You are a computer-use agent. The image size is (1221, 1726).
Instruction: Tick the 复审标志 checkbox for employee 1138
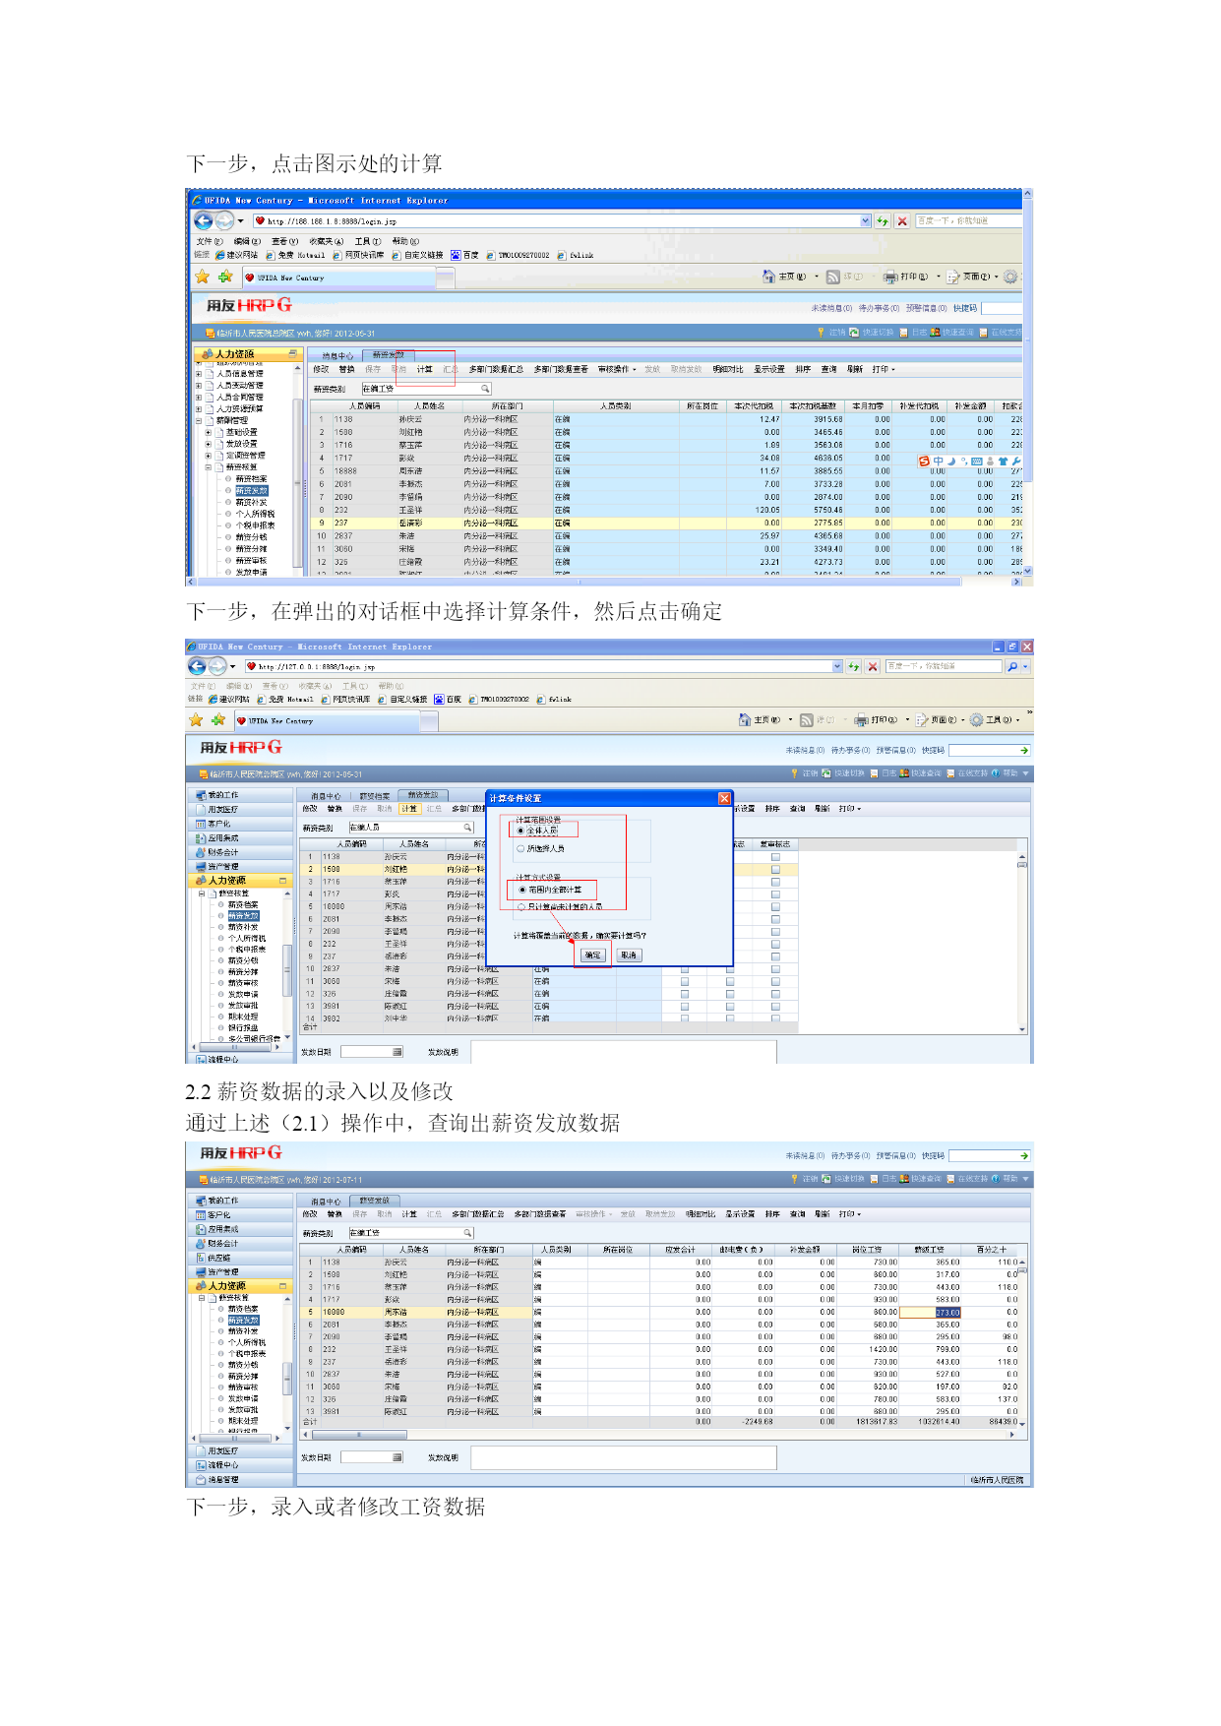click(x=775, y=857)
